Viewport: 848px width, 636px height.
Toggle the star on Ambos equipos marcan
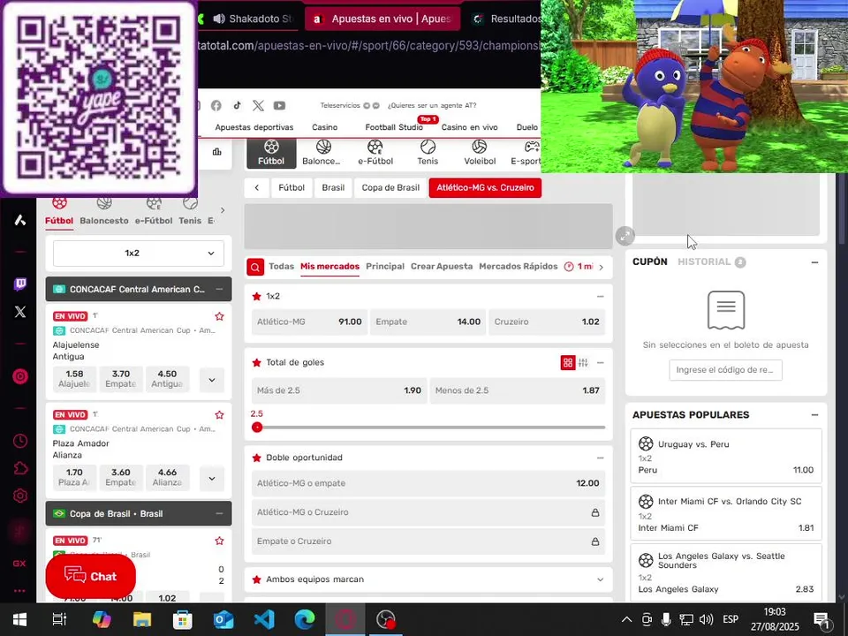(257, 579)
